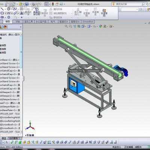The height and width of the screenshot is (150, 150).
Task: Click the Save icon in the title toolbar
Action: click(x=27, y=4)
